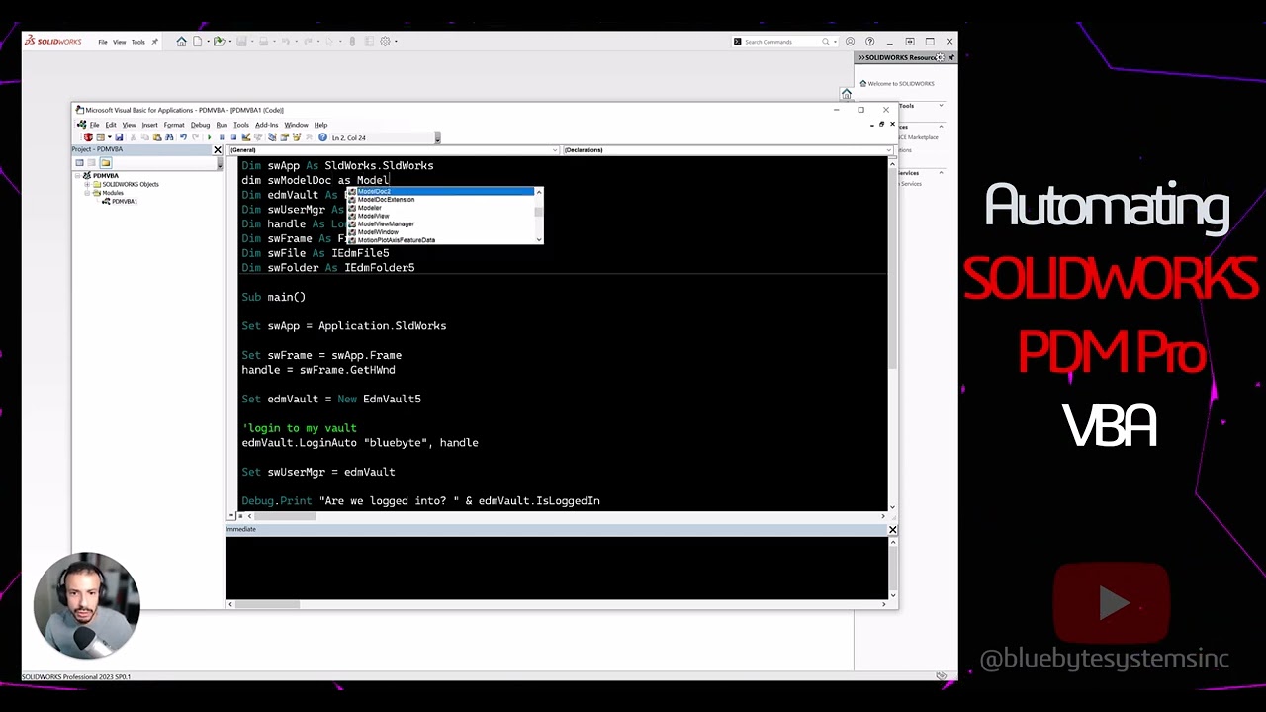Open the VBA Insert menu
1266x712 pixels.
(149, 125)
